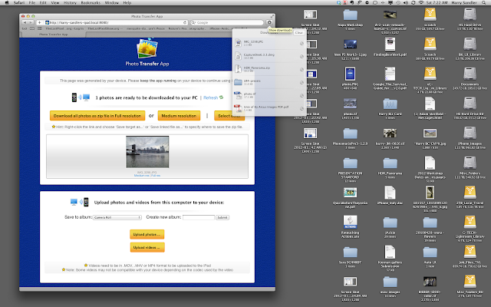Click the Medium resolution button
The image size is (491, 307).
click(x=179, y=116)
